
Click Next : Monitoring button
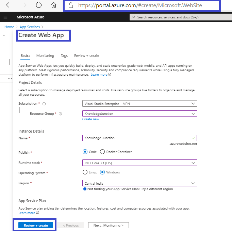coord(109,225)
